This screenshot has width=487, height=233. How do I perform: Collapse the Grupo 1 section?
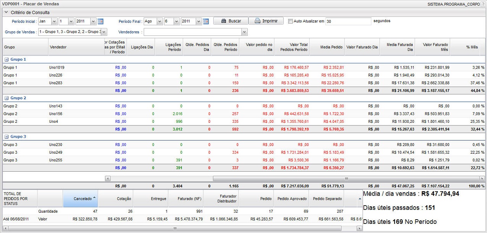[6, 59]
